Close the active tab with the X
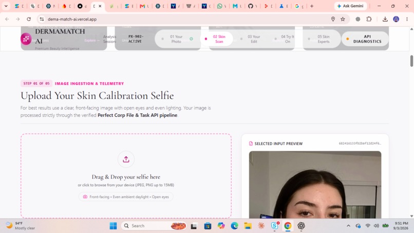 [100, 6]
